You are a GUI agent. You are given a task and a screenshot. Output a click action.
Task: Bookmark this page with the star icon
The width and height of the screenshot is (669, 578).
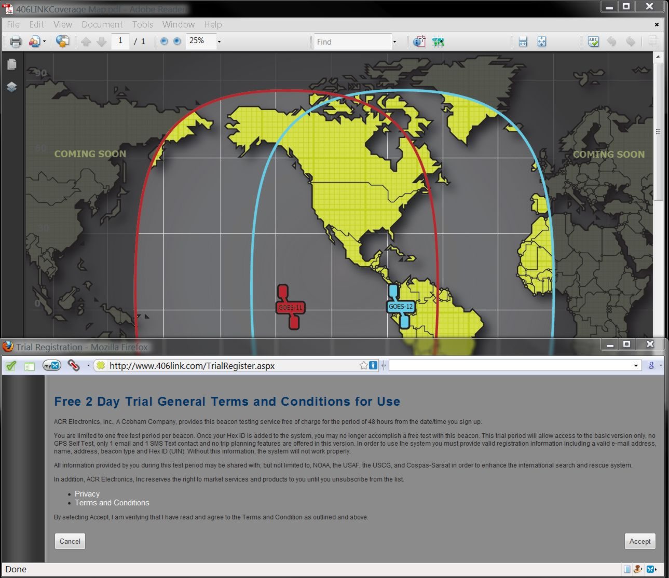pos(364,366)
